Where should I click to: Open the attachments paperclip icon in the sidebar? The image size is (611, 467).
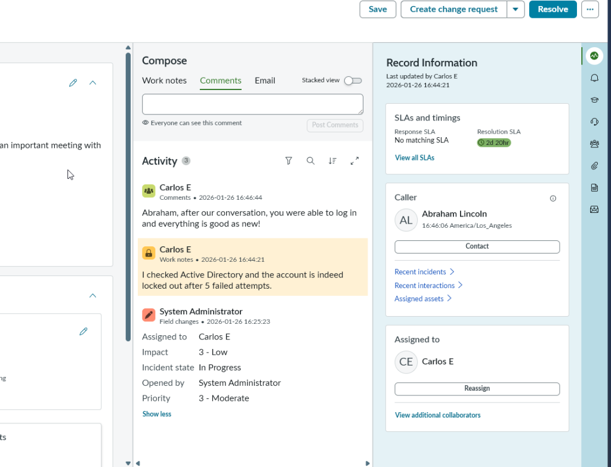[594, 166]
